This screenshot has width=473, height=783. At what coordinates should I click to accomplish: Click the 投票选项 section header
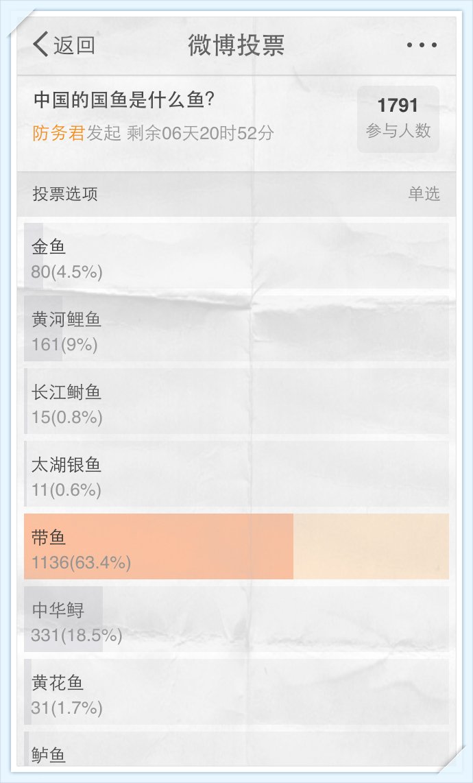coord(65,194)
